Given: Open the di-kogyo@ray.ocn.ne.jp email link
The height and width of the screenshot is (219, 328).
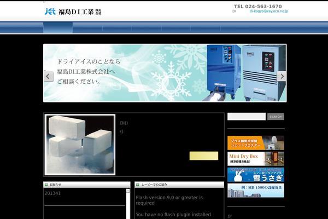Looking at the screenshot, I should (269, 11).
